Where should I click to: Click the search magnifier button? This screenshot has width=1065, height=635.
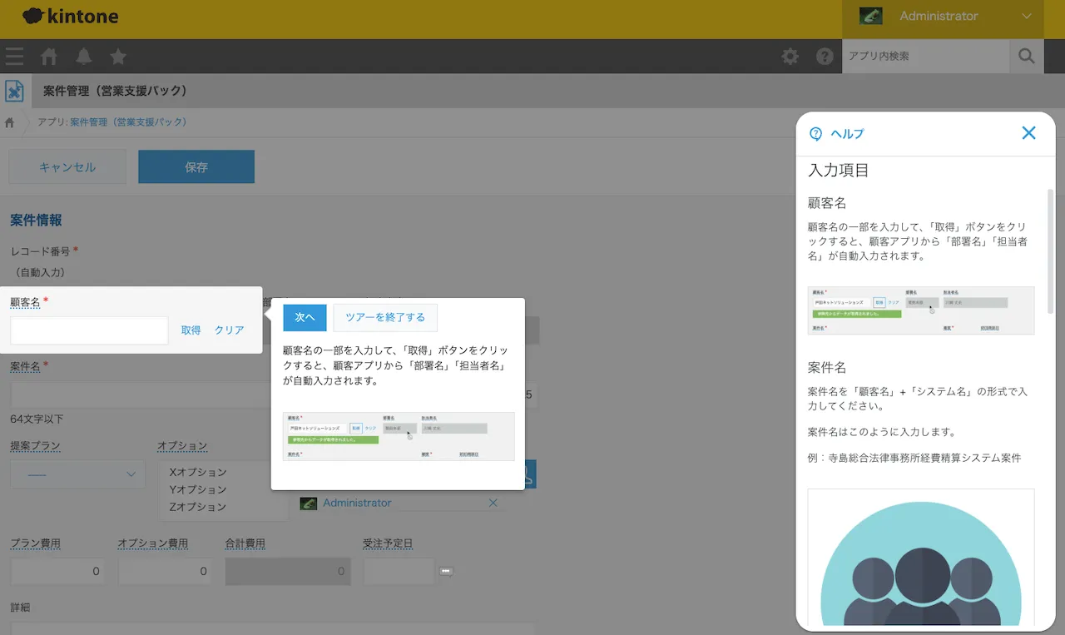1027,57
